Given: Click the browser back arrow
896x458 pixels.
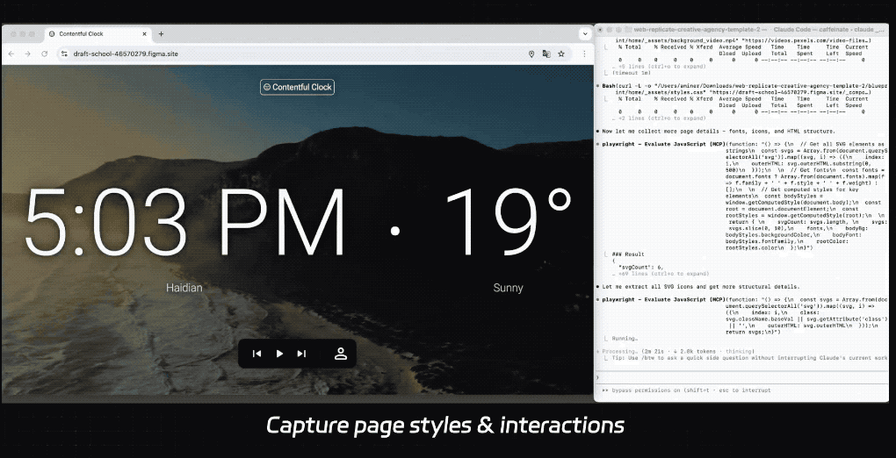Looking at the screenshot, I should (11, 54).
